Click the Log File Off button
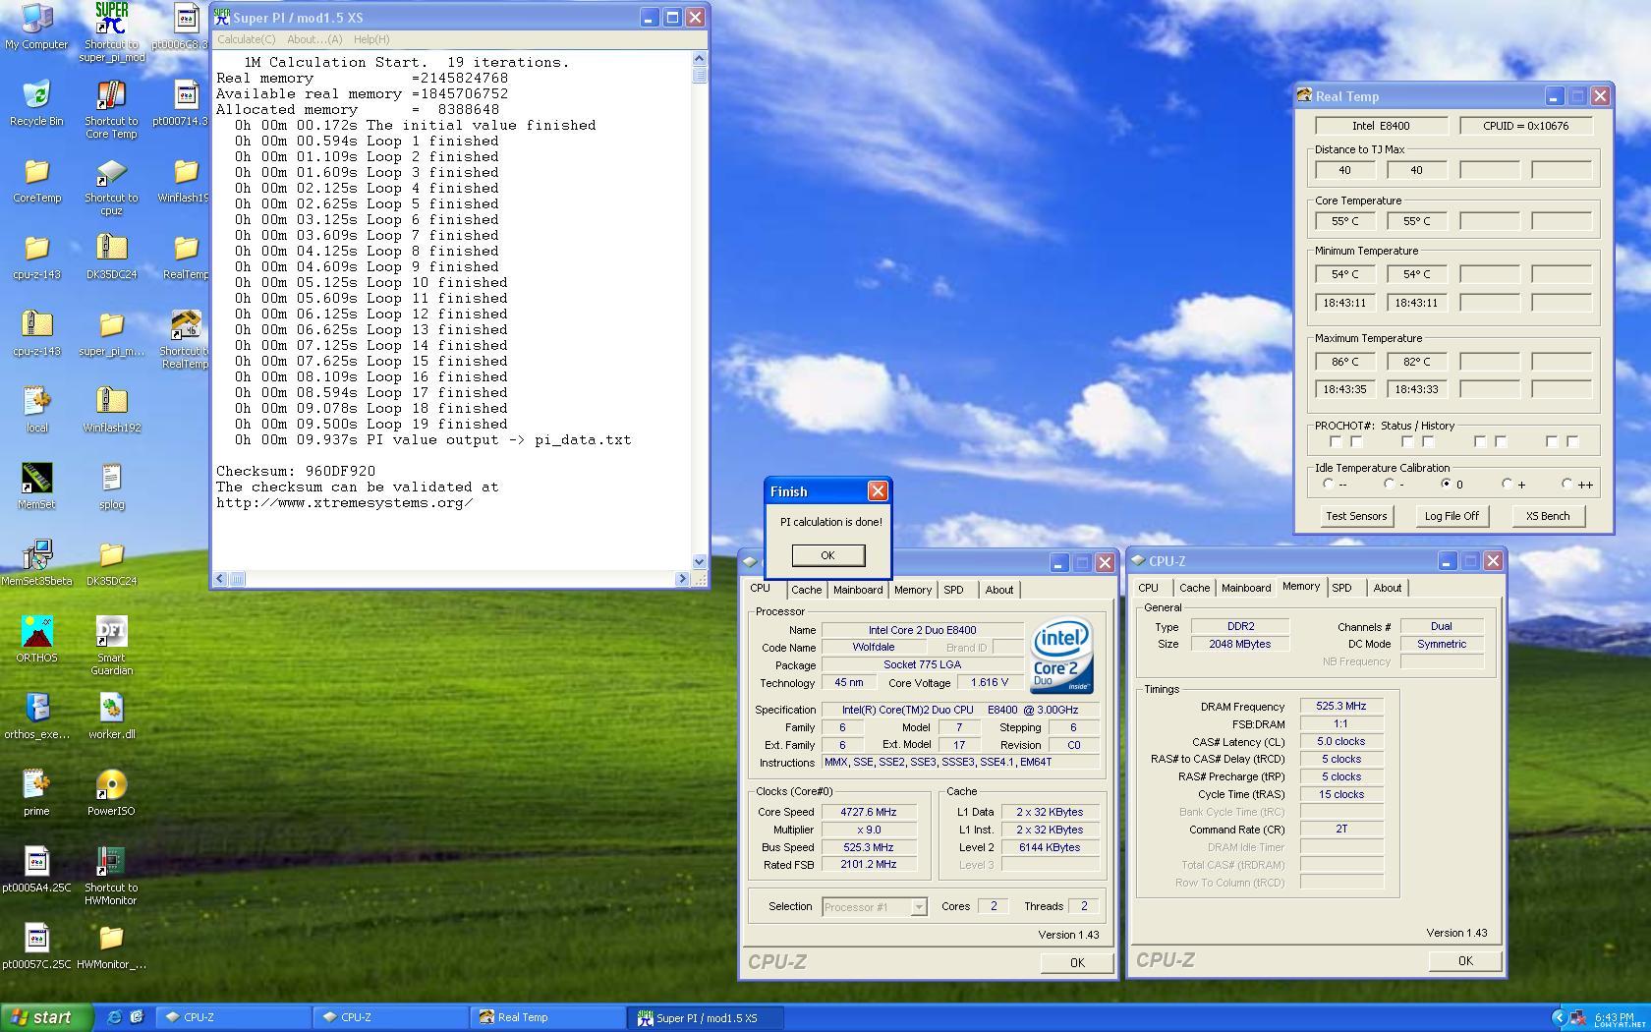This screenshot has width=1651, height=1032. click(1452, 516)
